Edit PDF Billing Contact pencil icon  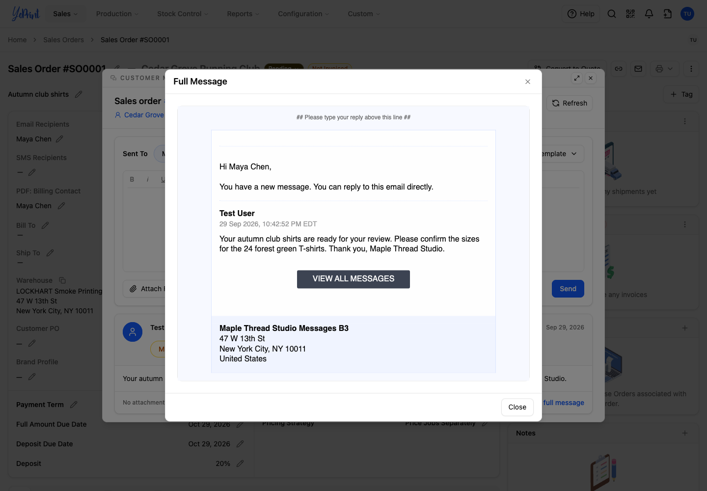61,206
